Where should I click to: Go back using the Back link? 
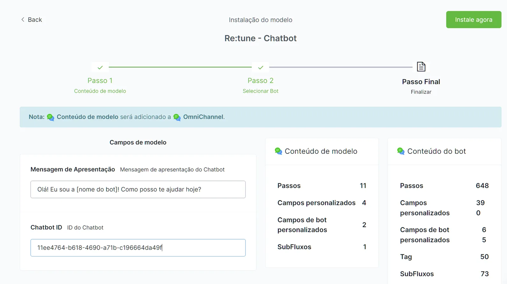pyautogui.click(x=31, y=20)
